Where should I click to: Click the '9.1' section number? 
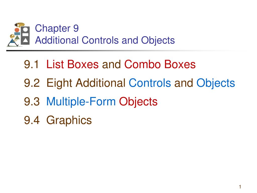click(32, 64)
